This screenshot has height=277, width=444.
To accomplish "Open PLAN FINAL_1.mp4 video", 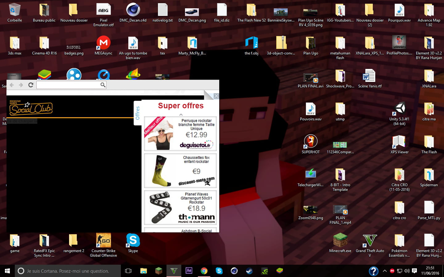I will [x=340, y=215].
